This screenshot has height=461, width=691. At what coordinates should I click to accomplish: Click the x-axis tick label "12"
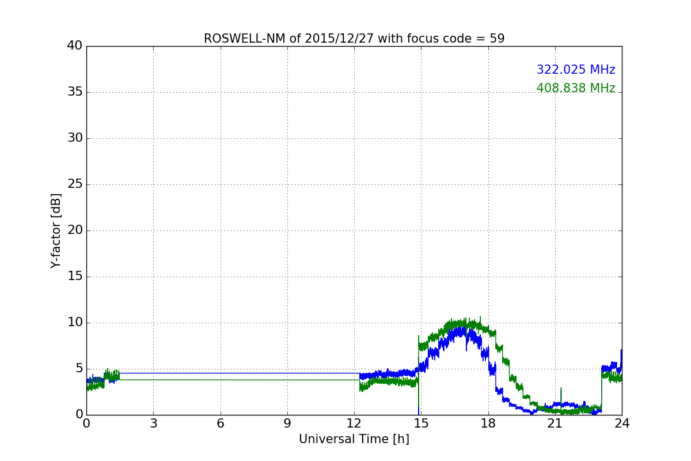pos(354,424)
